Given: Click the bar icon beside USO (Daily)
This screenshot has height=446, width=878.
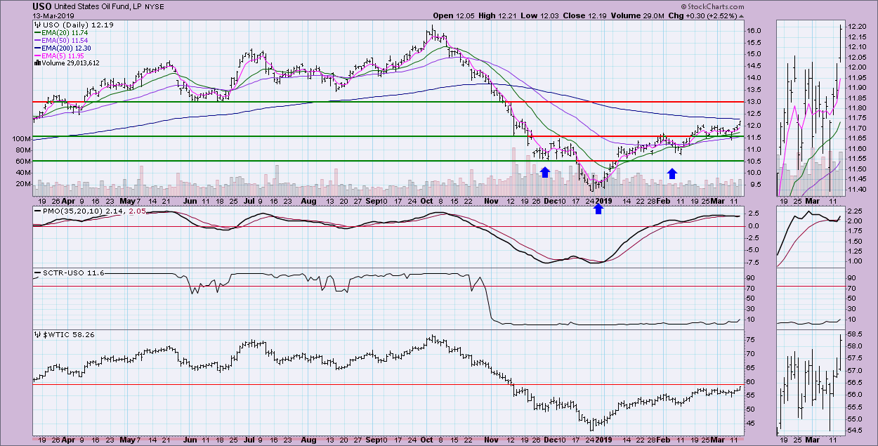Looking at the screenshot, I should tap(37, 24).
